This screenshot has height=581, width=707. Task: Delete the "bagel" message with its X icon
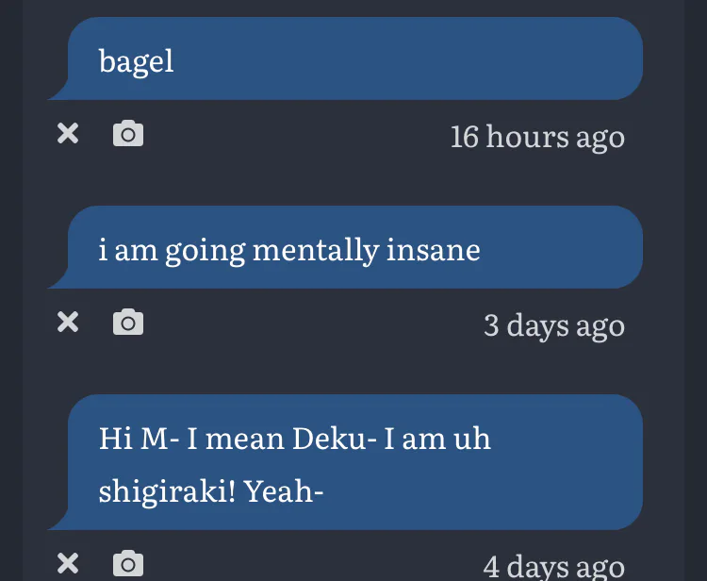click(67, 134)
